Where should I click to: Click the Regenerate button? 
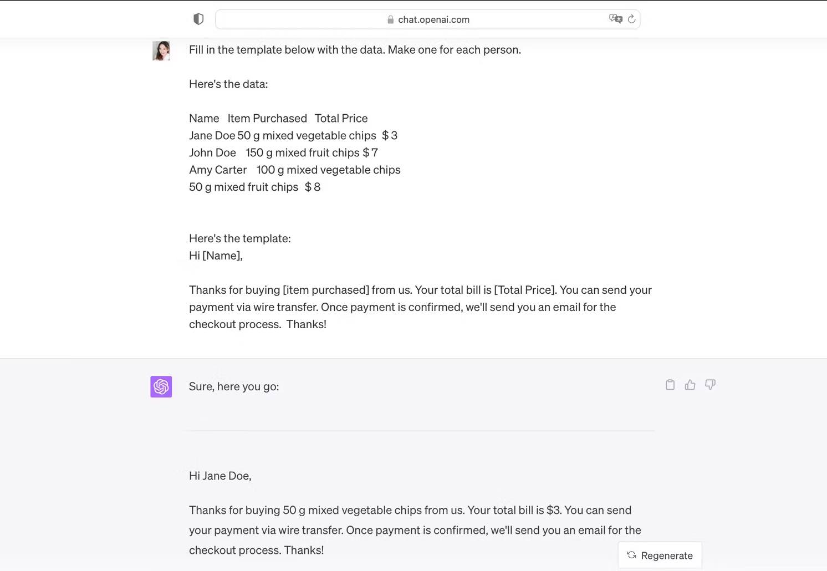(x=660, y=555)
